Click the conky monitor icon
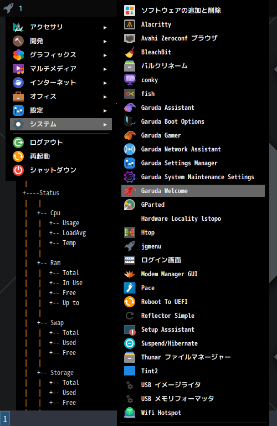Image resolution: width=277 pixels, height=426 pixels. [130, 80]
